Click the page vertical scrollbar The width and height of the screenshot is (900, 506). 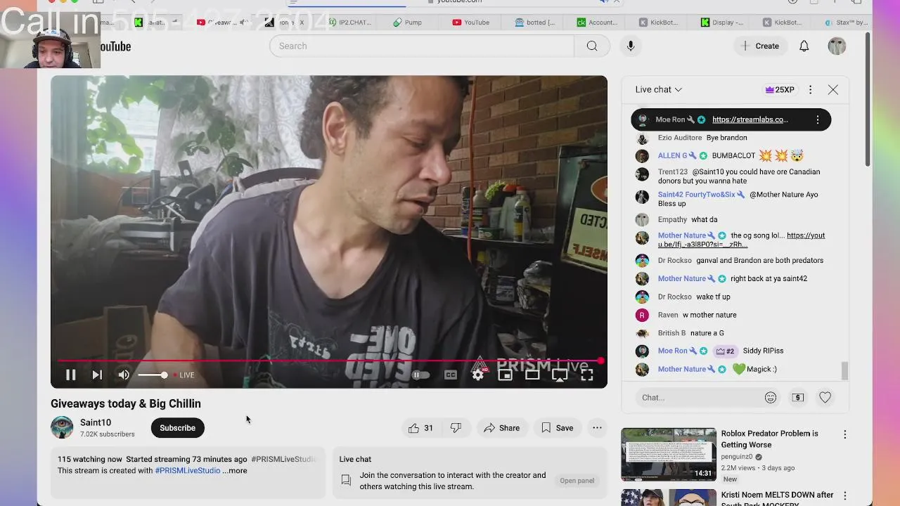pyautogui.click(x=868, y=98)
